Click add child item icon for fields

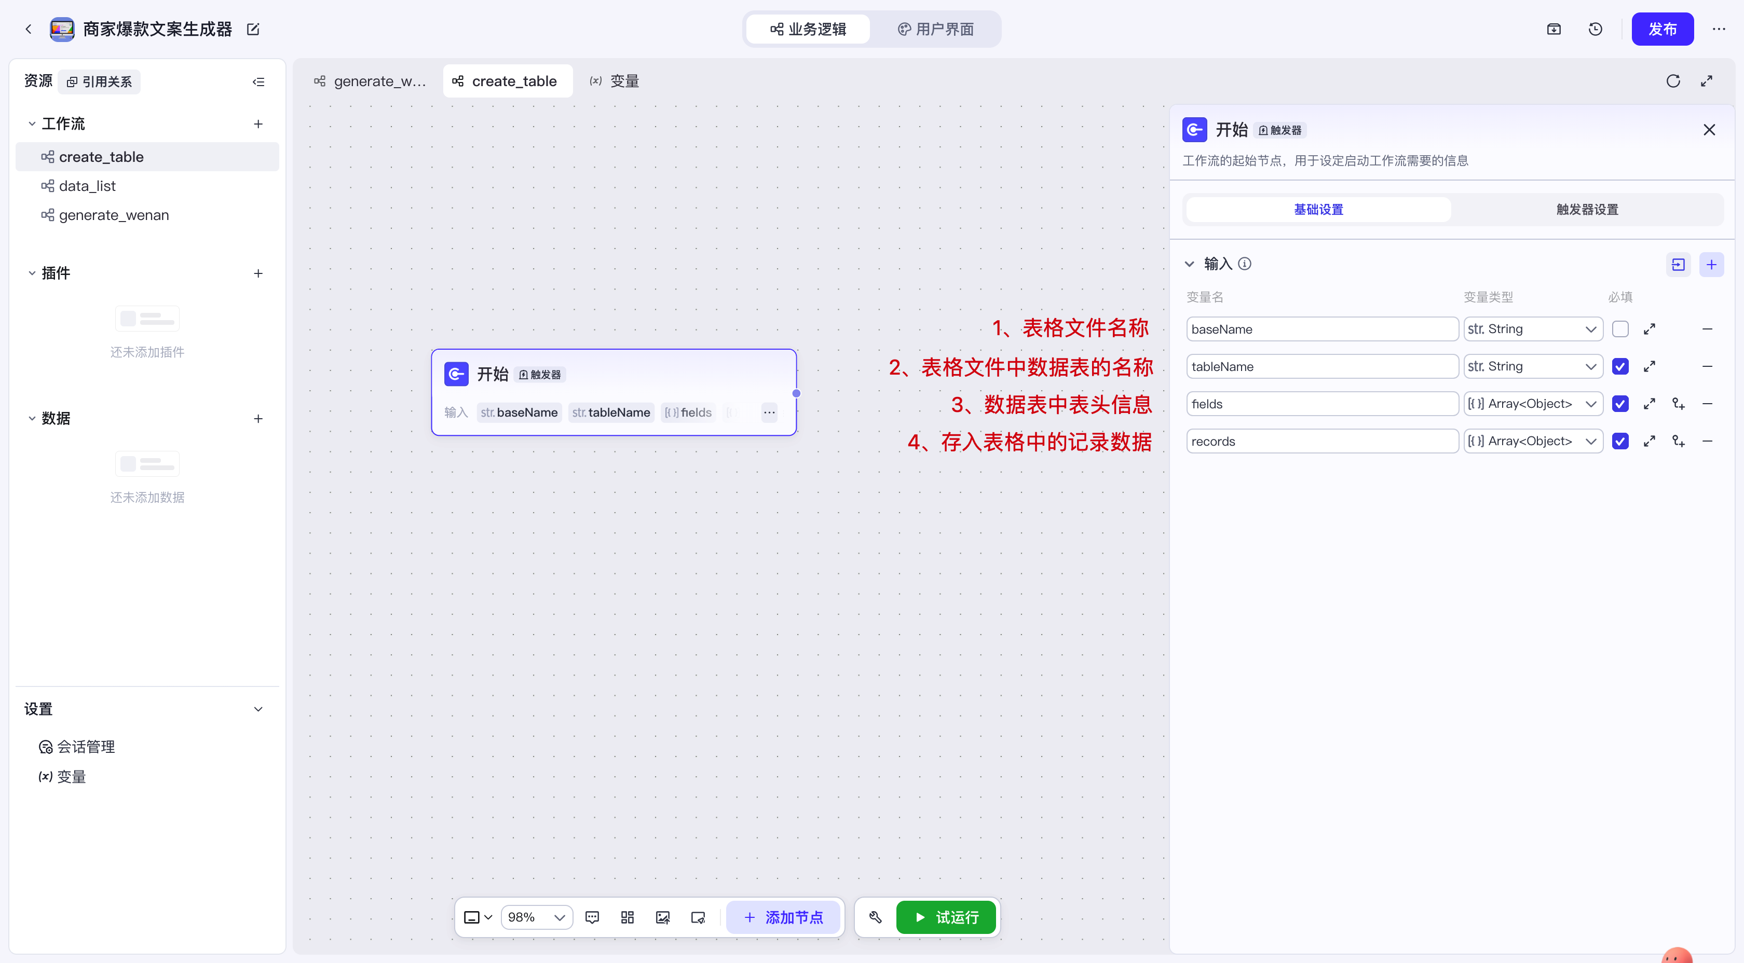(x=1678, y=404)
